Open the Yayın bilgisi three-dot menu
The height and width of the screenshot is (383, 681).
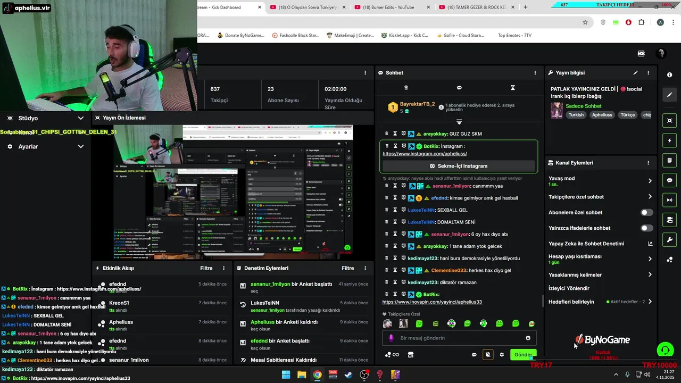[648, 73]
